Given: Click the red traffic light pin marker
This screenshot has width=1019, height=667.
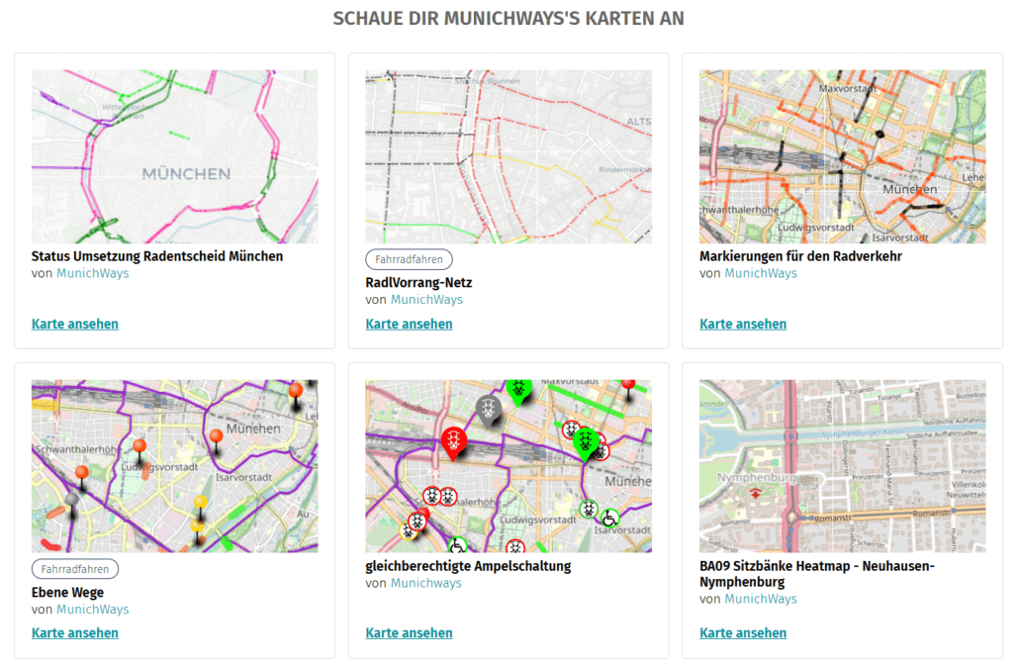Looking at the screenshot, I should click(x=453, y=439).
